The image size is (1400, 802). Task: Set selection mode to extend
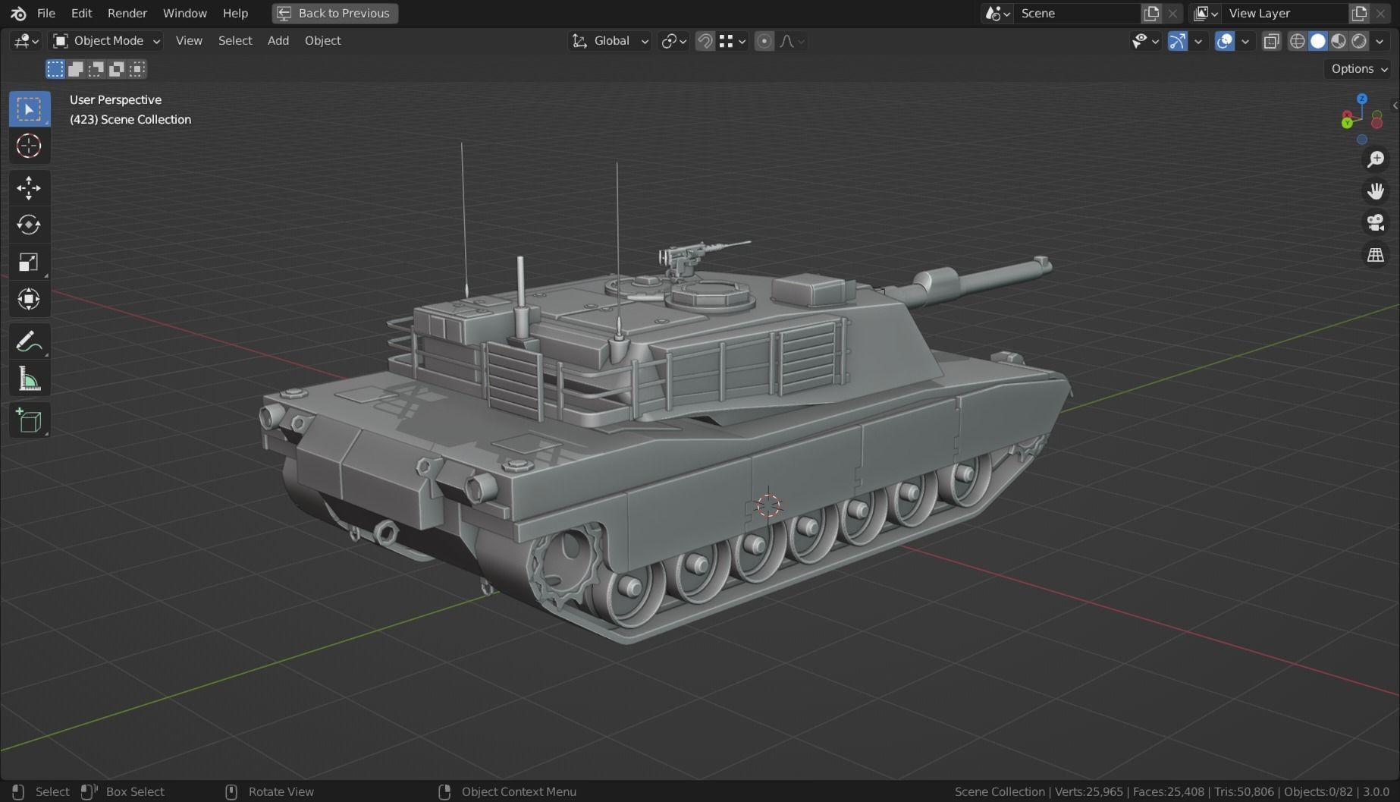tap(76, 69)
